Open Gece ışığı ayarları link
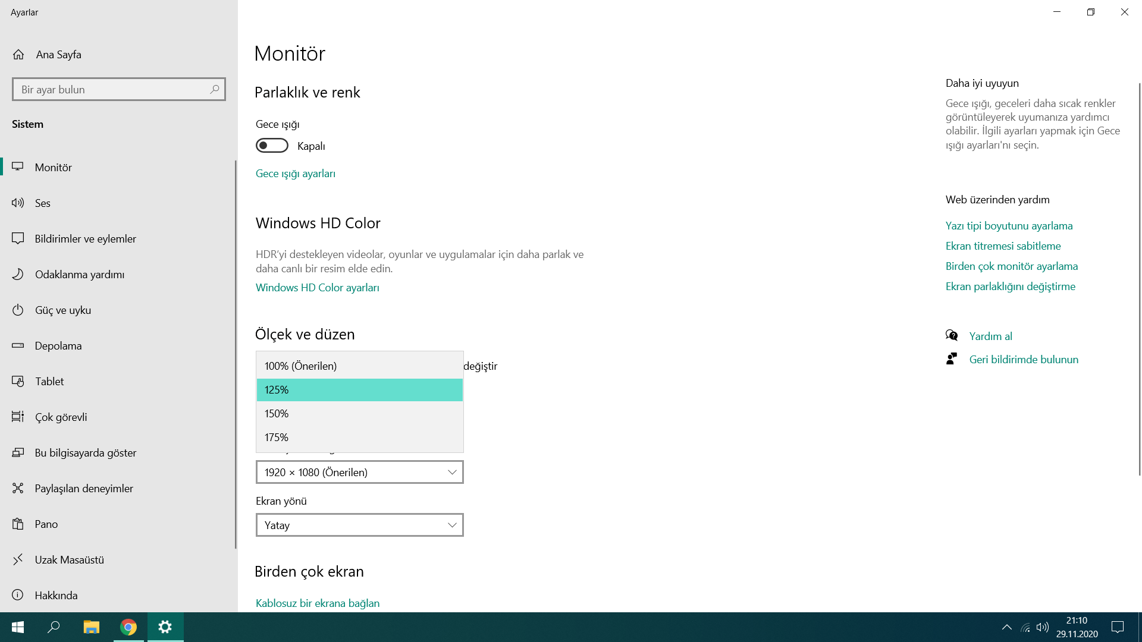This screenshot has width=1142, height=642. pos(296,174)
